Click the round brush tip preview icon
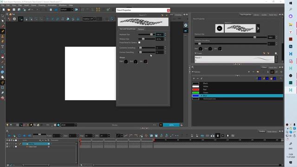The height and width of the screenshot is (167, 297). [220, 28]
